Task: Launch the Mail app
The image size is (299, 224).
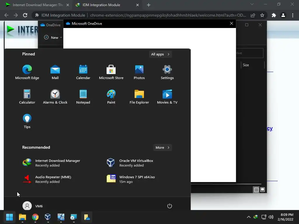Action: click(x=55, y=72)
